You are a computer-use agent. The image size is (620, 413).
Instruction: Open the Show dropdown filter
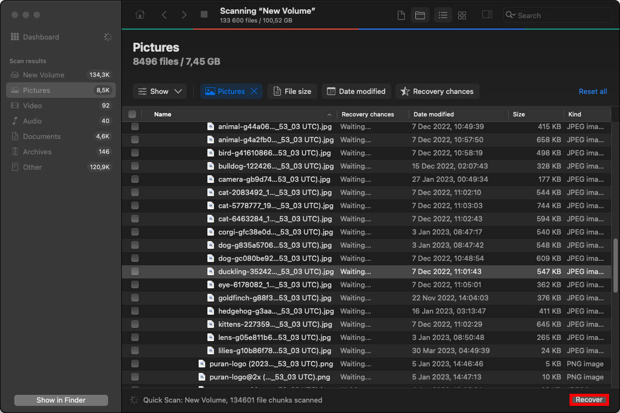159,91
